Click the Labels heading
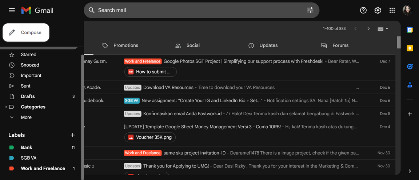This screenshot has width=419, height=180. click(x=17, y=135)
